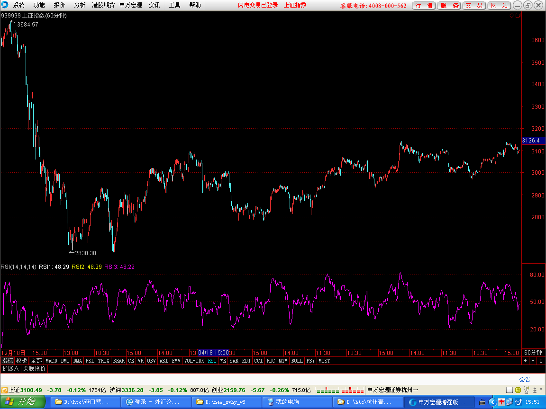546x409 pixels.
Task: Open the 报价 menu
Action: point(60,5)
